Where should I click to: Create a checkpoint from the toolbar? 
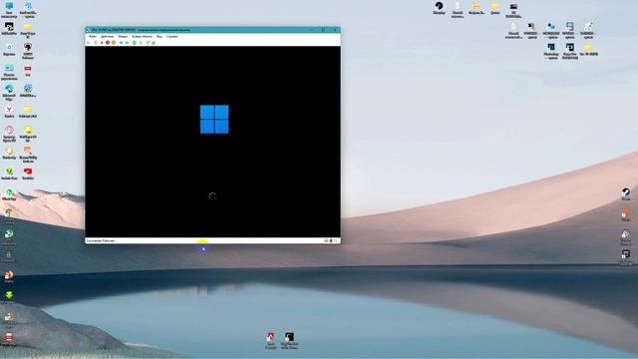(x=135, y=42)
